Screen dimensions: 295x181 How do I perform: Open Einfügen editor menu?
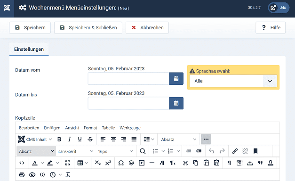[x=52, y=128]
